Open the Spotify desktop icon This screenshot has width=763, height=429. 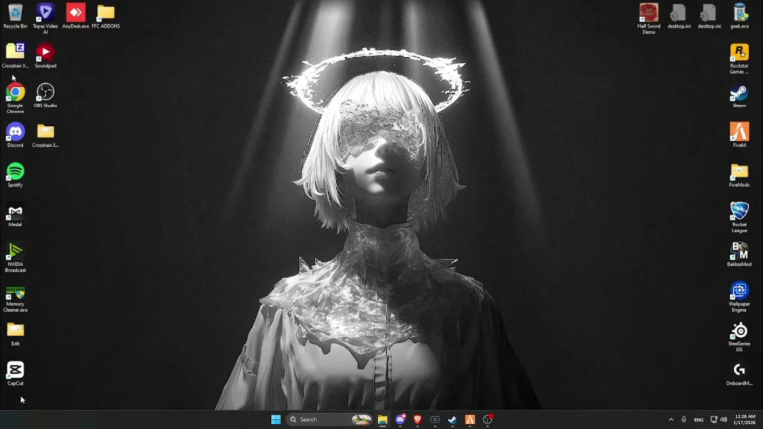[x=15, y=175]
